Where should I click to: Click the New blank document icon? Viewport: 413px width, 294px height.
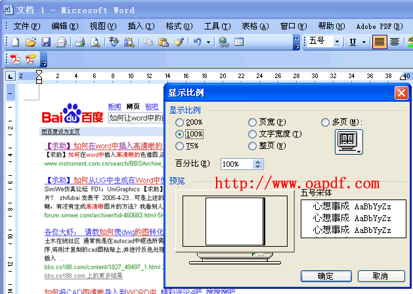[x=16, y=42]
